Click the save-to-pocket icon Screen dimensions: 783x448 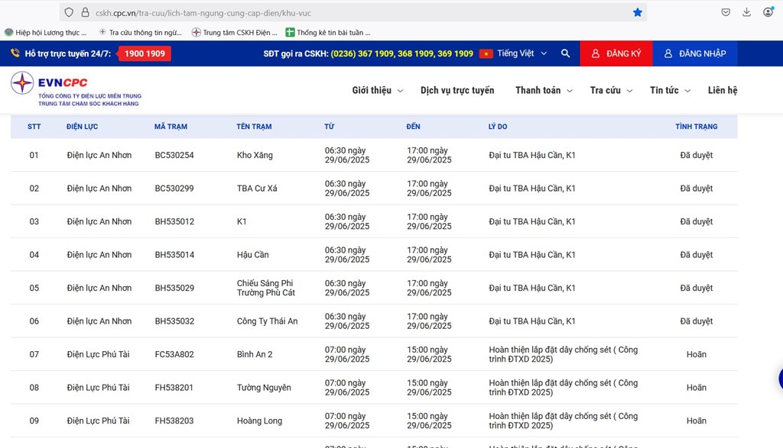coord(726,12)
